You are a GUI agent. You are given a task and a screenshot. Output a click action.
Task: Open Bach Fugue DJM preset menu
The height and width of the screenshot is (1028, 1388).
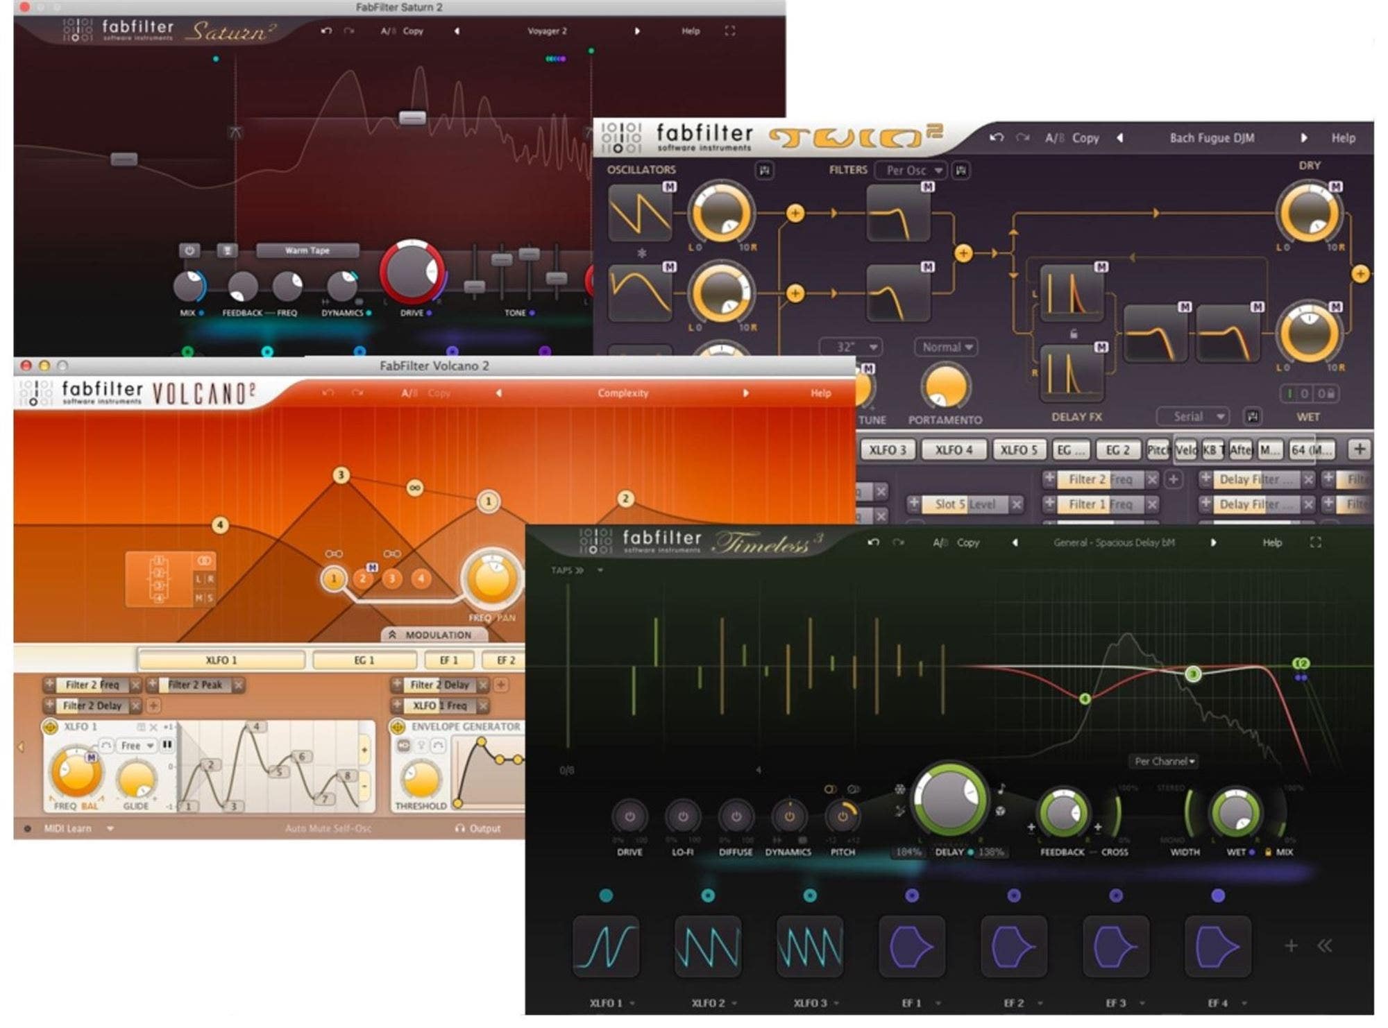pos(1212,138)
